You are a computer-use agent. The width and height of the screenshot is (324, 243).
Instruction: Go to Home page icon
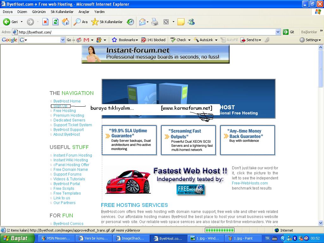point(65,22)
